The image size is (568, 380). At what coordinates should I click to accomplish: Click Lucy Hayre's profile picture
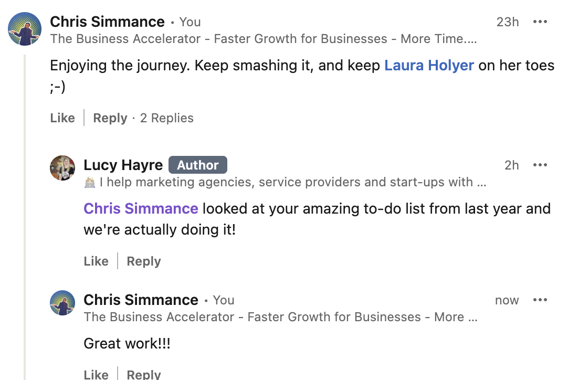pos(62,168)
